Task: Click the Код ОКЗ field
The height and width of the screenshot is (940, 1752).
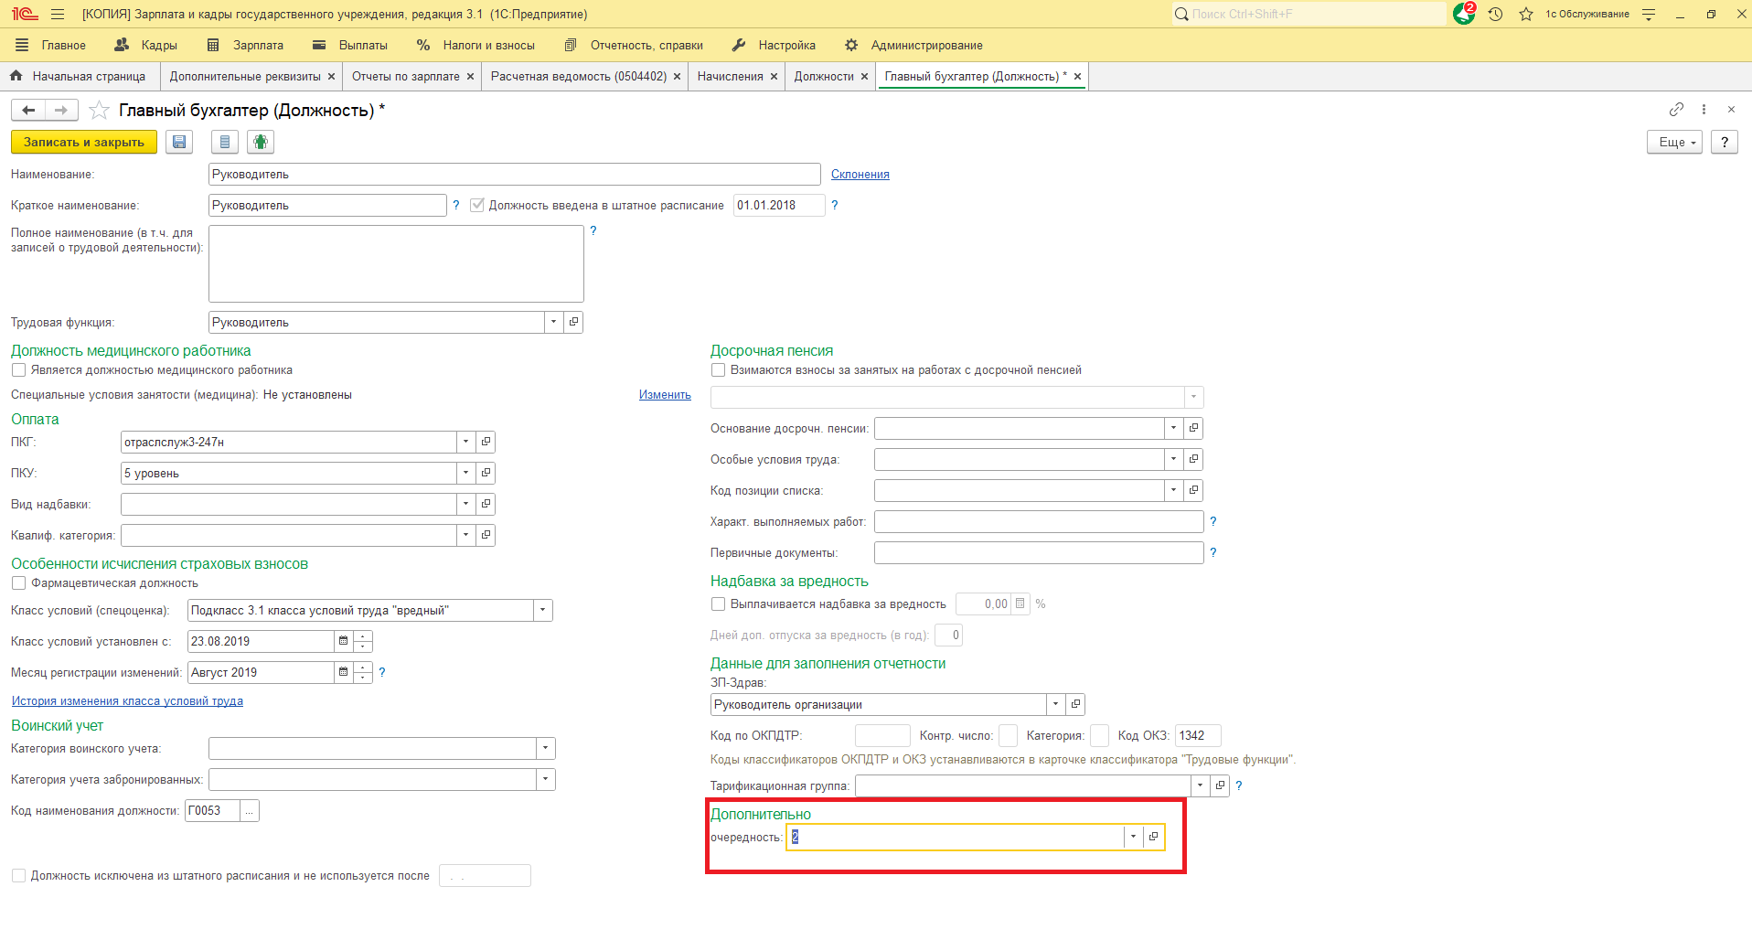Action: click(1198, 735)
